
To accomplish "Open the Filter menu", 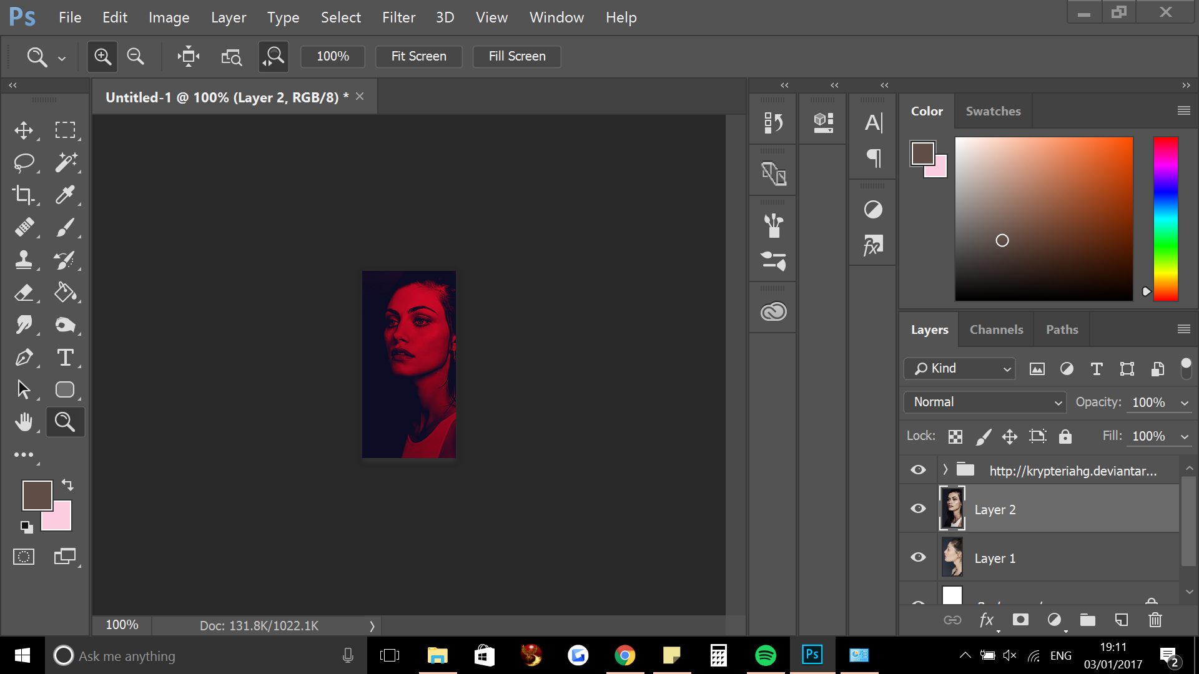I will tap(398, 17).
